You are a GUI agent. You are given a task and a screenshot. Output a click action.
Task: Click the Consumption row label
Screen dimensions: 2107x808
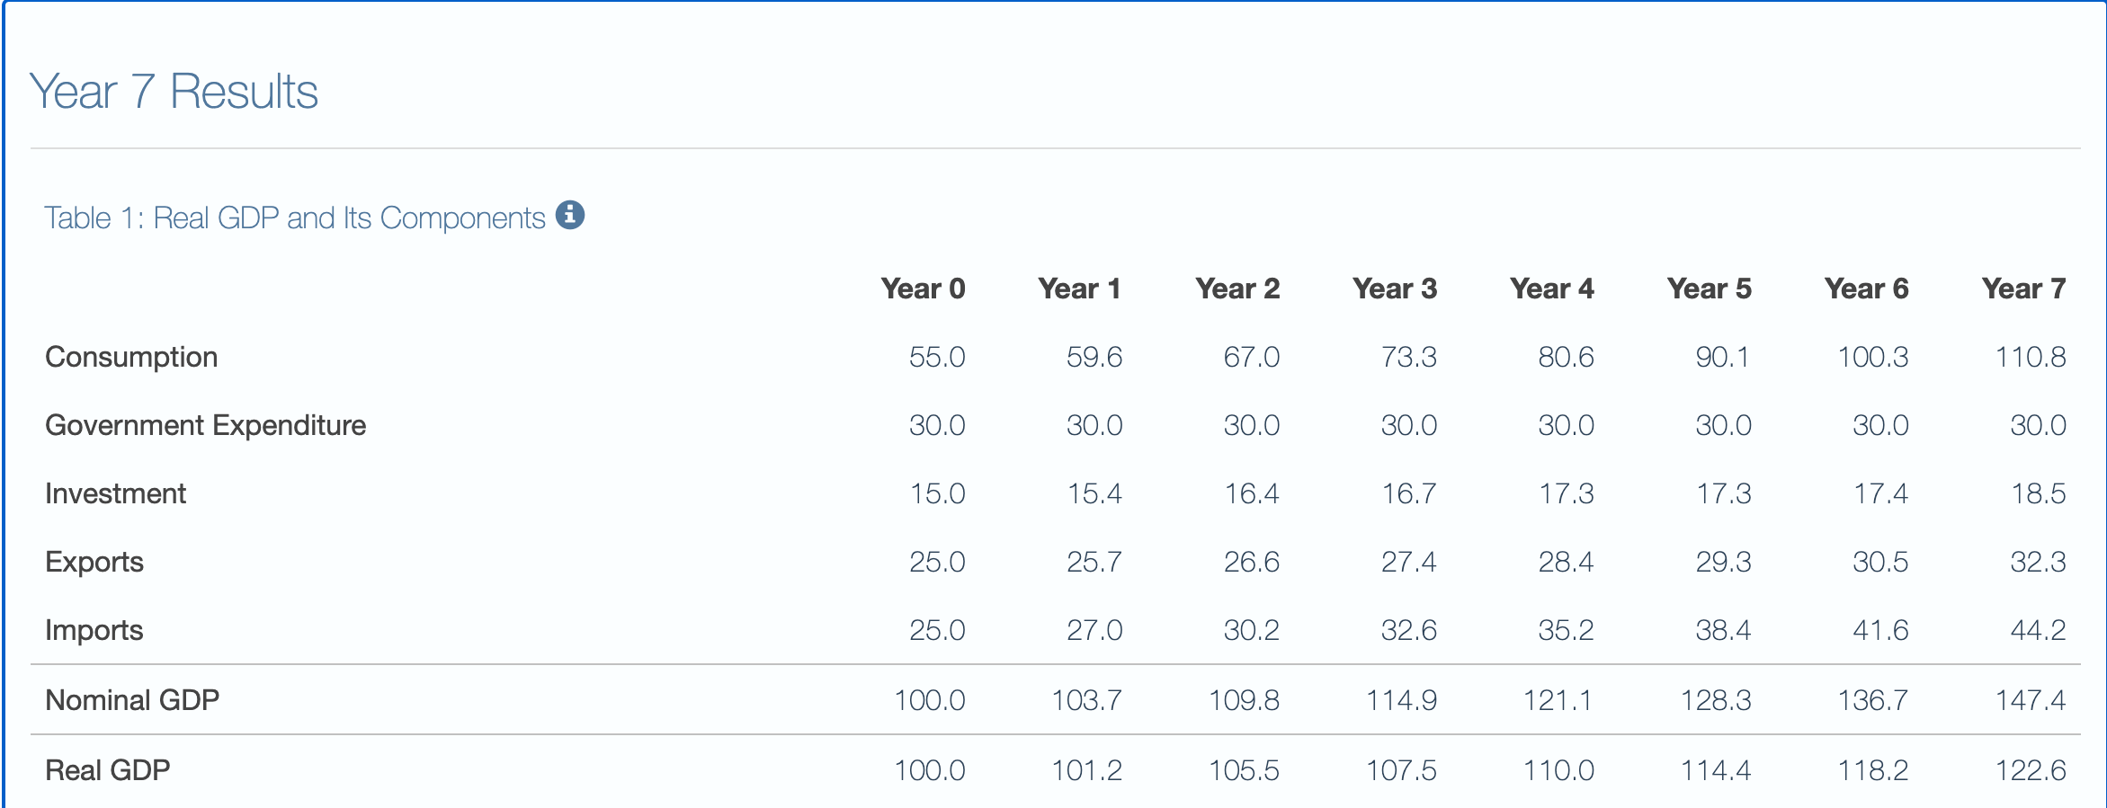pyautogui.click(x=131, y=358)
